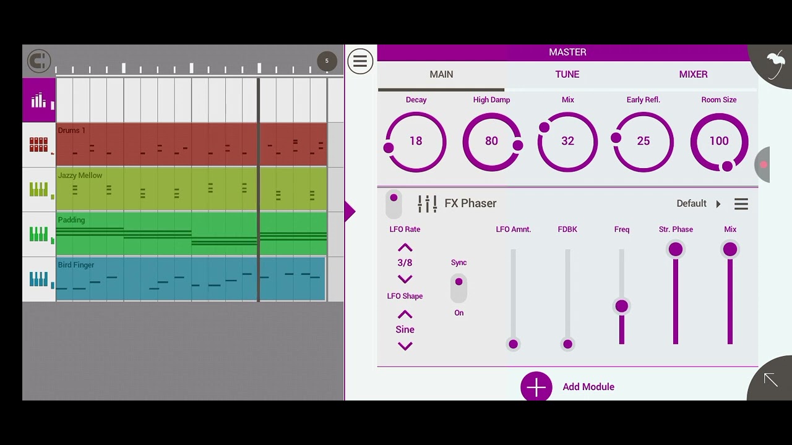Image resolution: width=792 pixels, height=445 pixels.
Task: Select the Jazzy Mellow keyboard icon
Action: click(x=38, y=189)
